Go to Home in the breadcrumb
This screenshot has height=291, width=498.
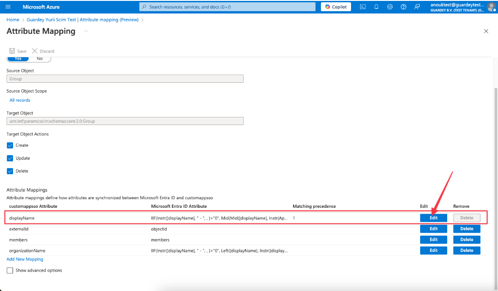tap(13, 20)
